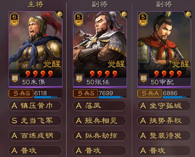The image size is (195, 157).
Task: Tap the yin-yang icon on 朱儁's card corner
Action: click(60, 14)
